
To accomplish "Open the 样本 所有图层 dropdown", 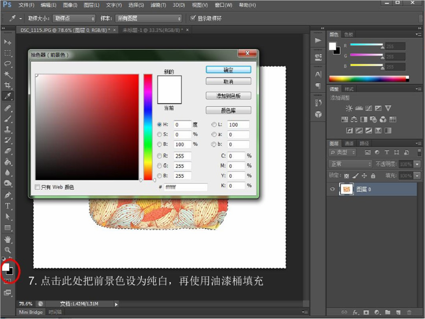I will pos(148,19).
